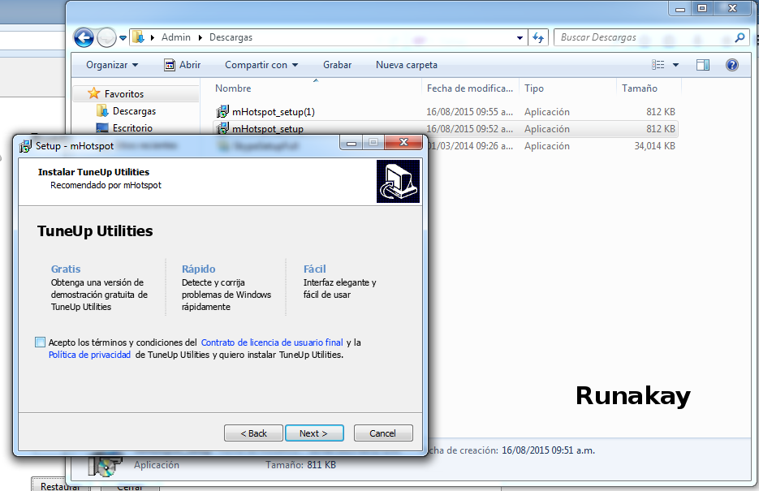Click the disc icon in the details pane
This screenshot has width=759, height=491.
point(105,466)
